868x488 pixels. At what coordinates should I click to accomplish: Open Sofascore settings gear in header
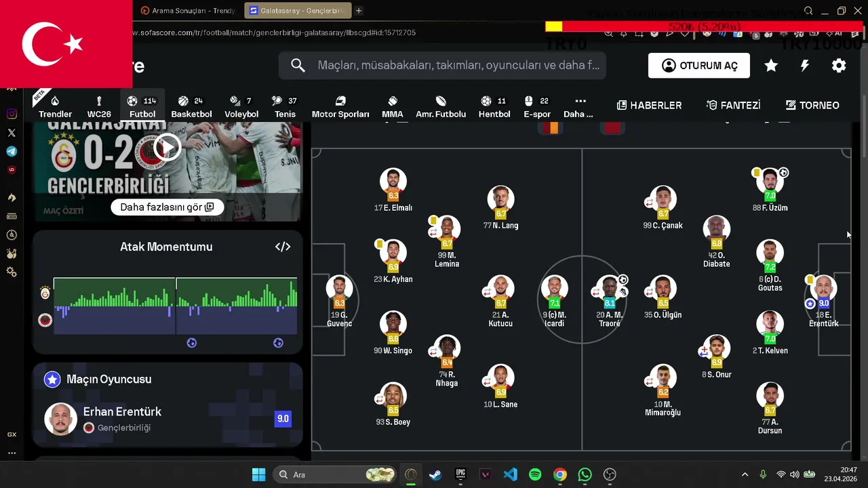(x=839, y=66)
